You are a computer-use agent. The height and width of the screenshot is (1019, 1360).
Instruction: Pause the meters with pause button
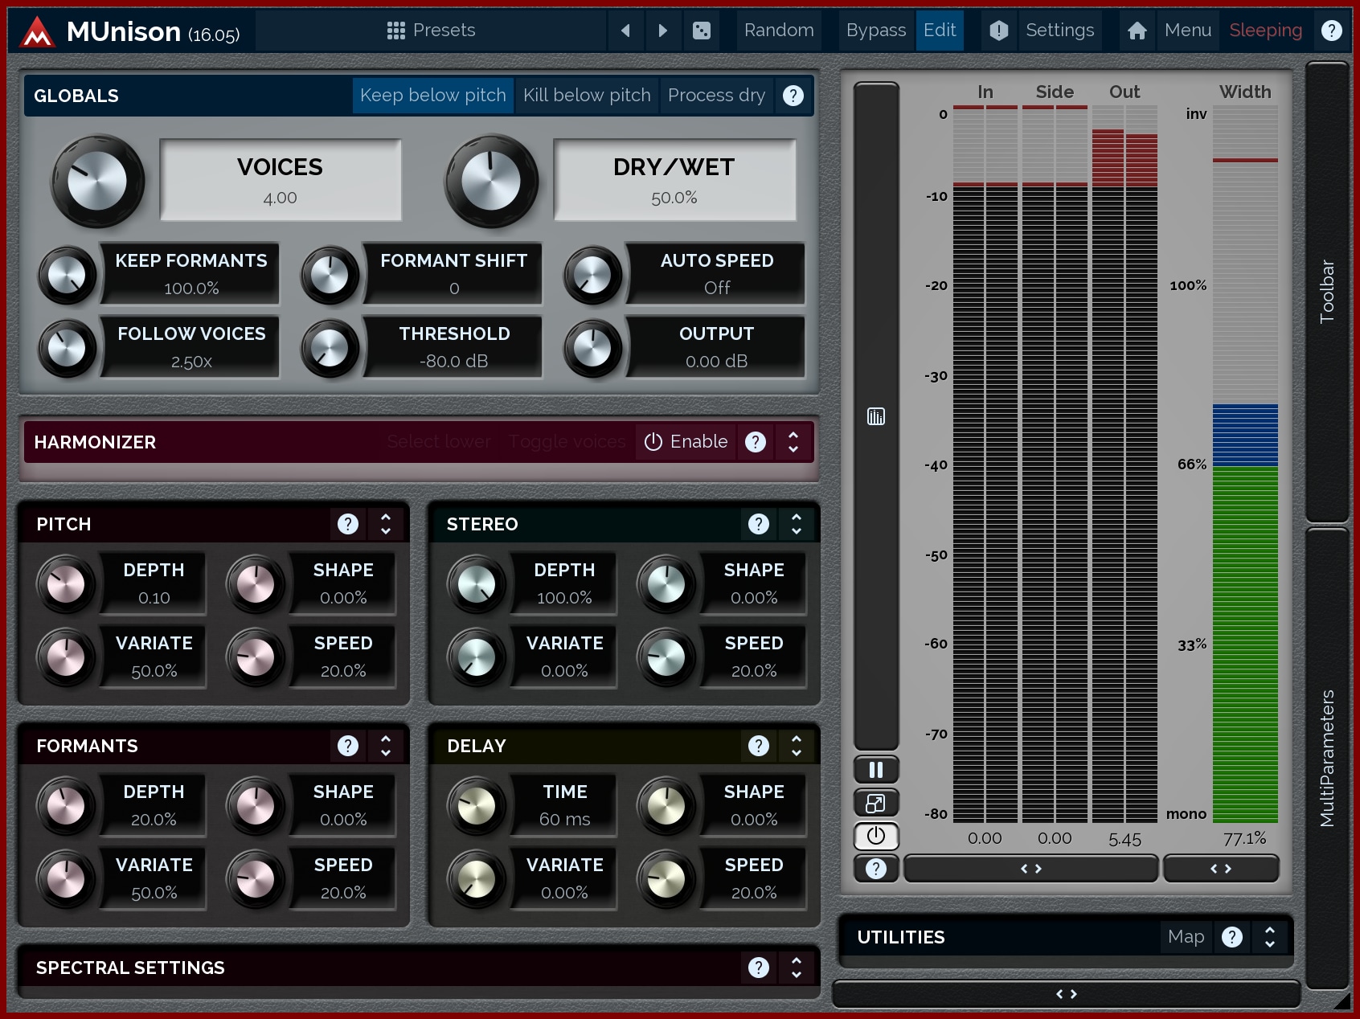(x=876, y=770)
